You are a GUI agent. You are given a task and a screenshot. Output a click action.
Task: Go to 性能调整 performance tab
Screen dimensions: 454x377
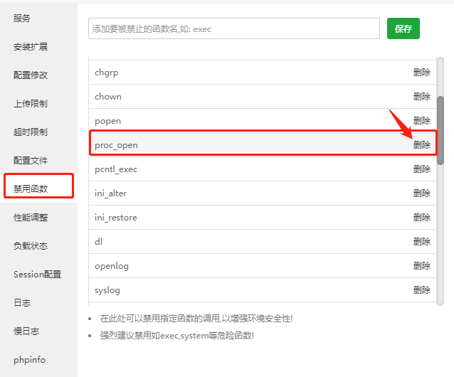(31, 217)
